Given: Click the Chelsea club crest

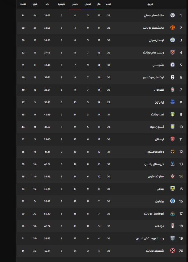Looking at the screenshot, I should point(173,65).
